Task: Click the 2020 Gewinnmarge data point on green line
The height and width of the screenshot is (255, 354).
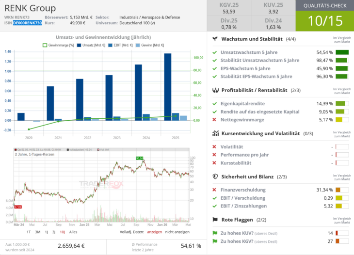Action: pos(29,129)
